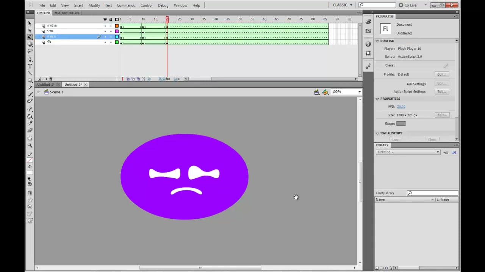Select the Bone tool
Screen dimensions: 485x272
(x=30, y=109)
